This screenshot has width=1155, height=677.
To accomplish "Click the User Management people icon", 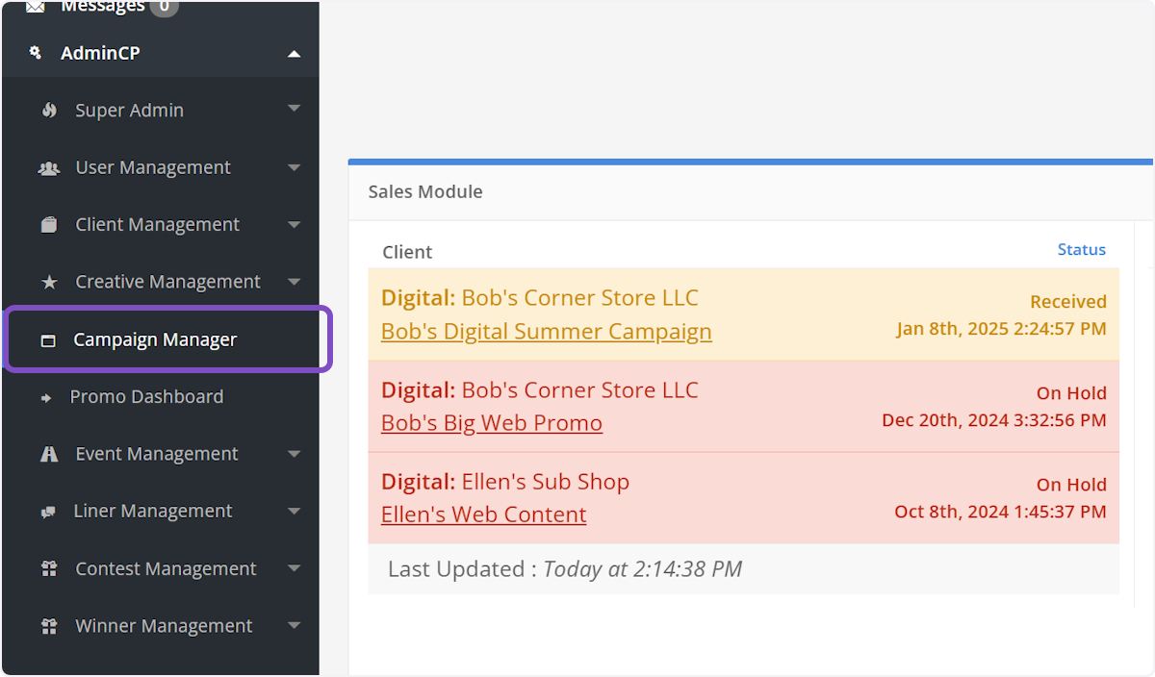I will point(48,168).
